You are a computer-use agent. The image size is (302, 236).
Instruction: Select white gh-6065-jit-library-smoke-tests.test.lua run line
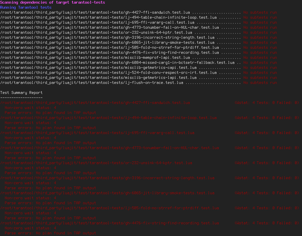point(120,42)
